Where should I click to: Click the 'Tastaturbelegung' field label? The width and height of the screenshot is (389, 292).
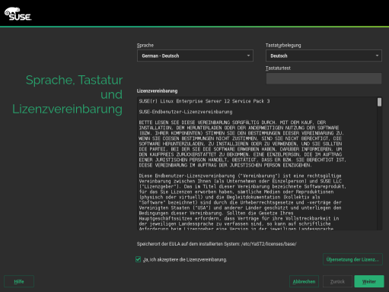(283, 46)
